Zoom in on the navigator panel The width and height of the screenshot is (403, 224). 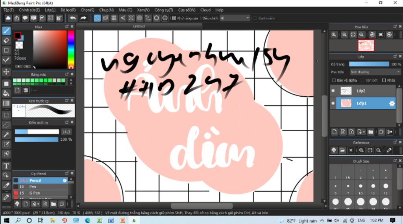344,35
